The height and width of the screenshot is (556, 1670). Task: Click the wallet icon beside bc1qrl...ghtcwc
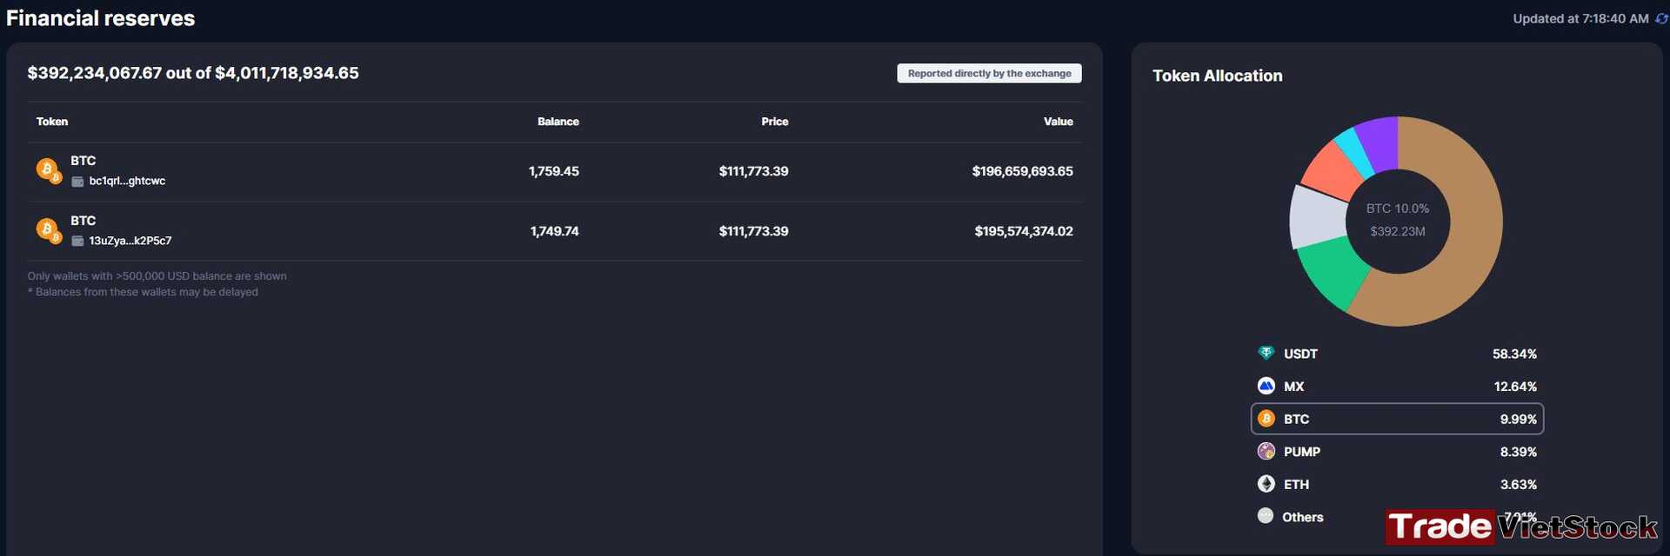point(77,182)
